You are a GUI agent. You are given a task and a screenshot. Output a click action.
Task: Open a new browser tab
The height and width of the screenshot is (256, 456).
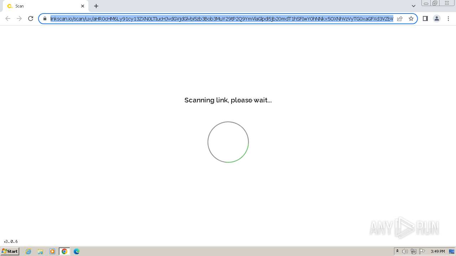(x=96, y=6)
